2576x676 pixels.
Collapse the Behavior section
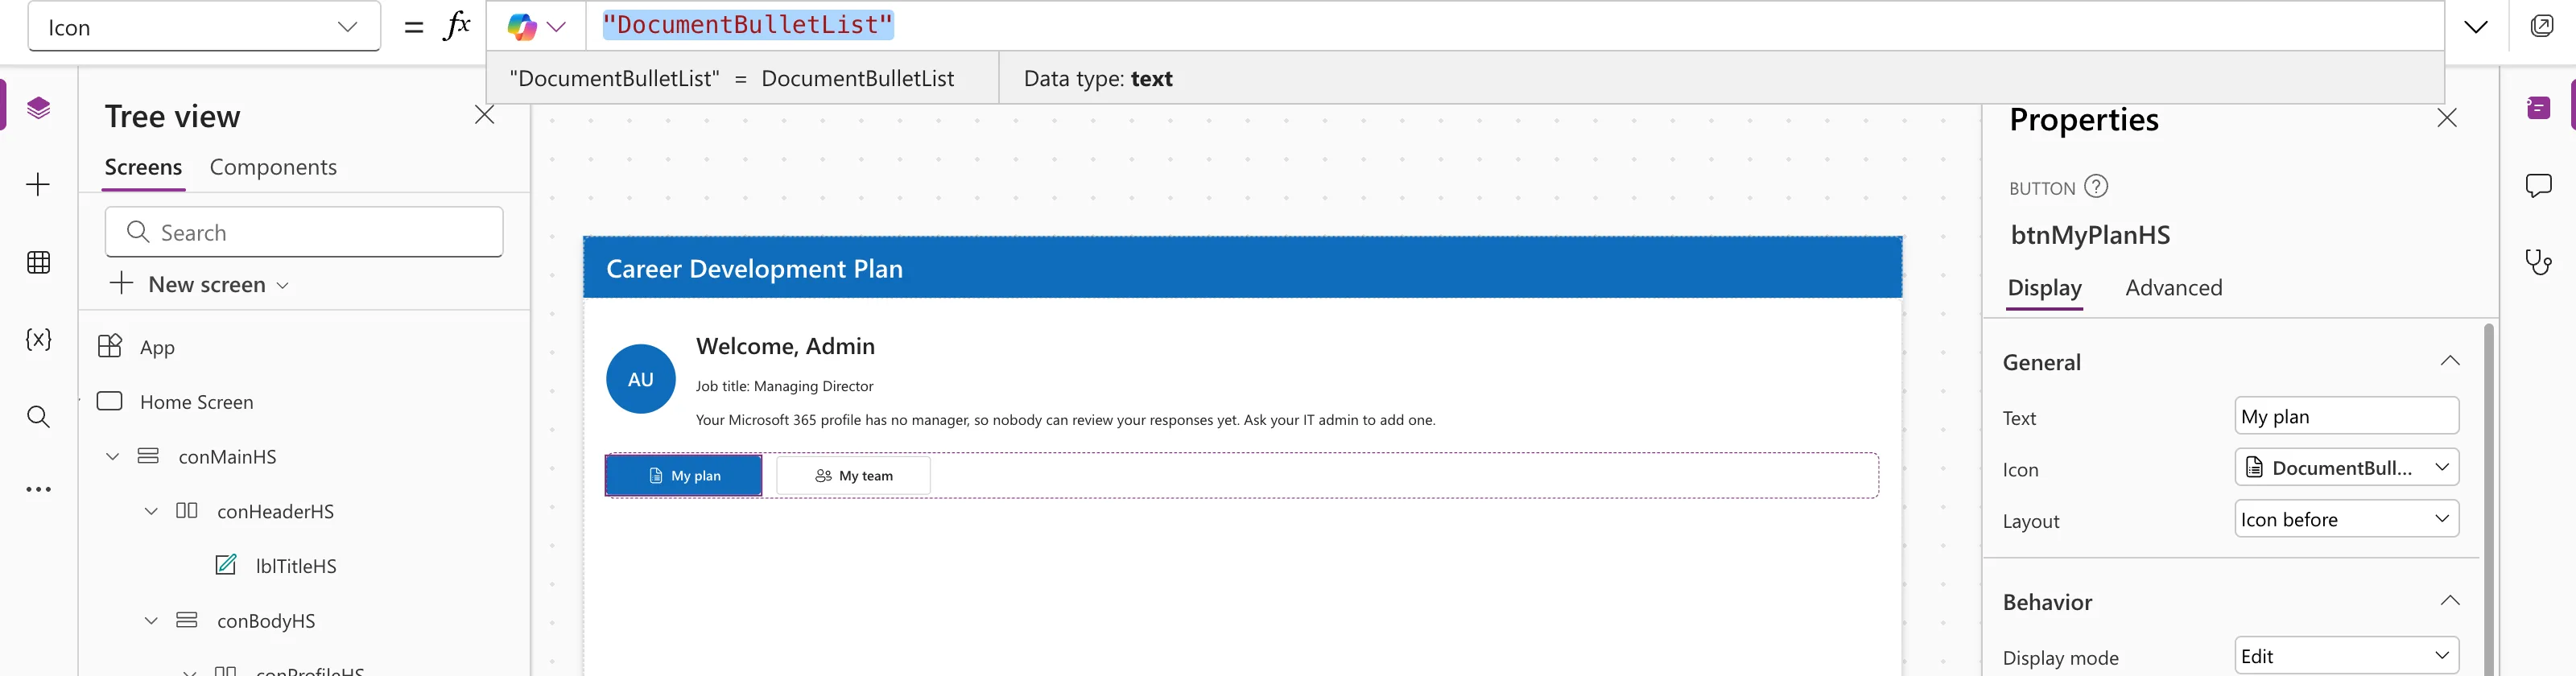click(x=2450, y=601)
